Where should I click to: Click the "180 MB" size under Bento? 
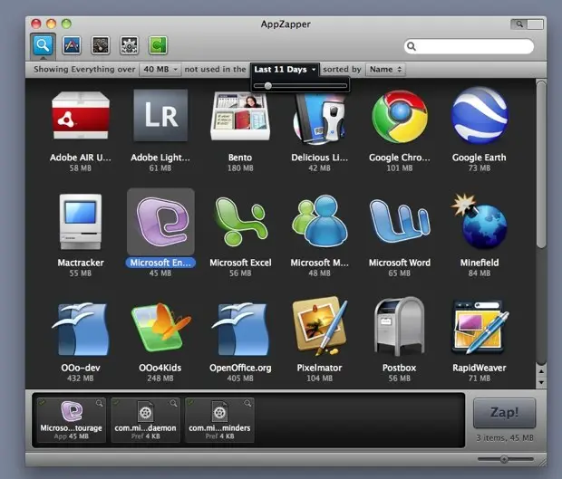tap(240, 168)
